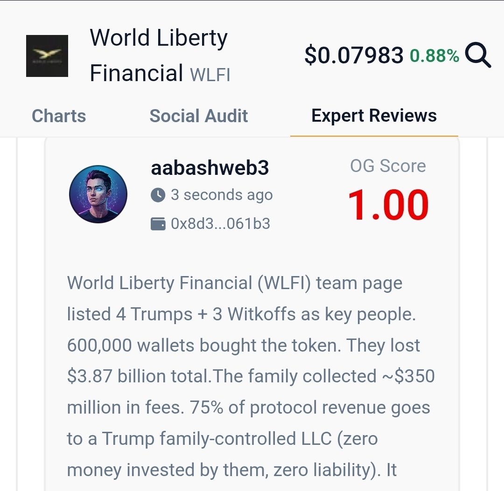504x491 pixels.
Task: Click the wallet address 0x8d3...061b3
Action: (x=220, y=224)
